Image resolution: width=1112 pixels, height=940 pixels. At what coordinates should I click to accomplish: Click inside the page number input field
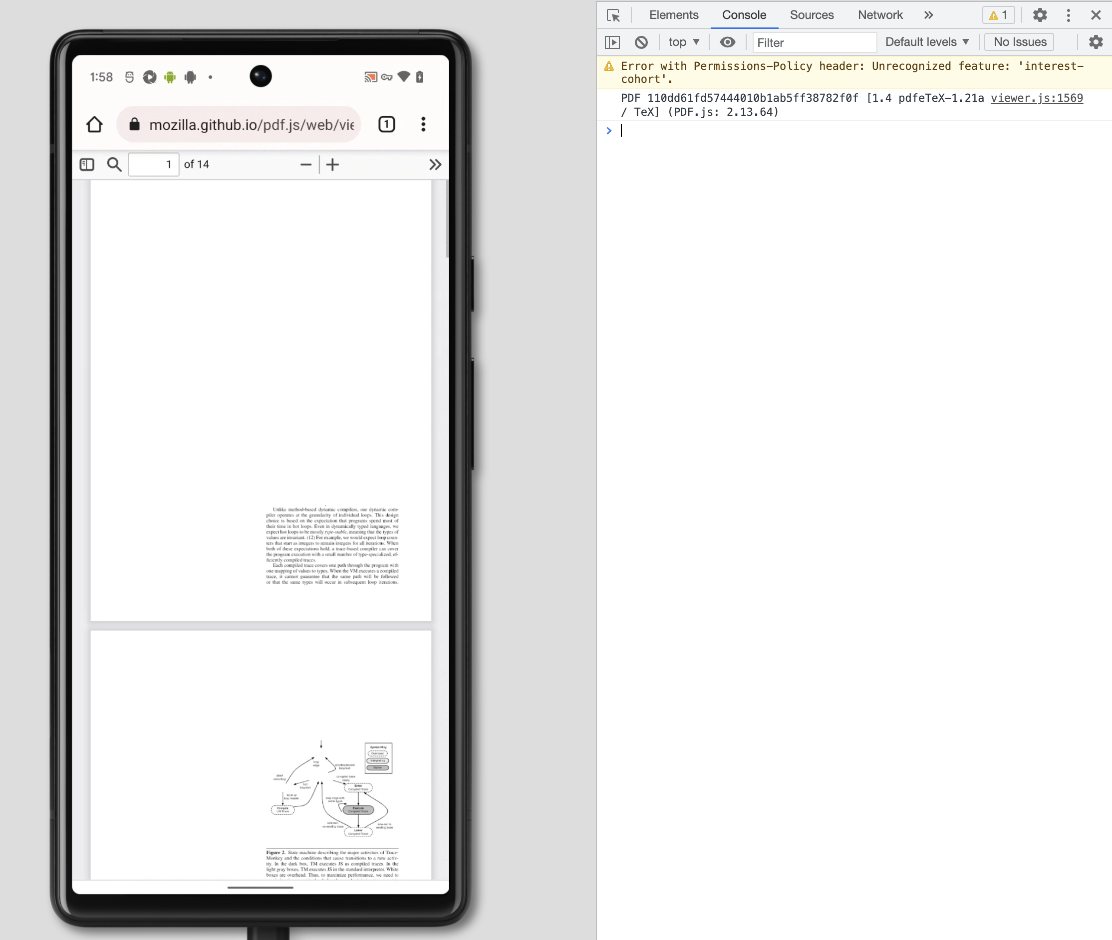(154, 164)
